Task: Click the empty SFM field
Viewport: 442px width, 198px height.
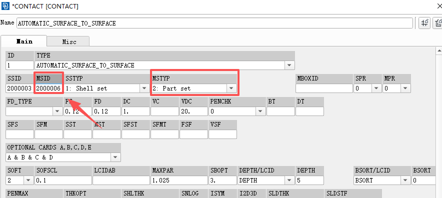Action: click(48, 134)
